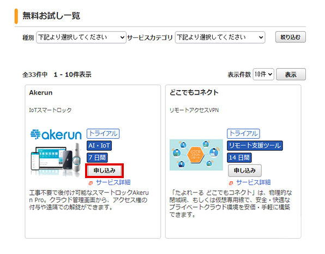Click external link icon beside どこでもコネクト サービス詳細
Image resolution: width=325 pixels, height=254 pixels.
[231, 183]
